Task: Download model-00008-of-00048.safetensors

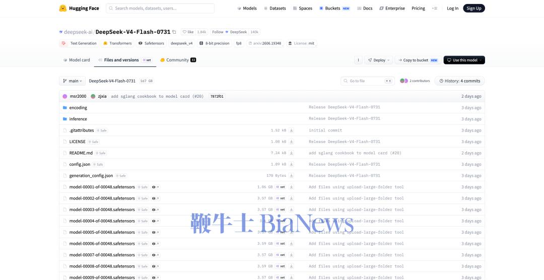Action: [x=292, y=266]
